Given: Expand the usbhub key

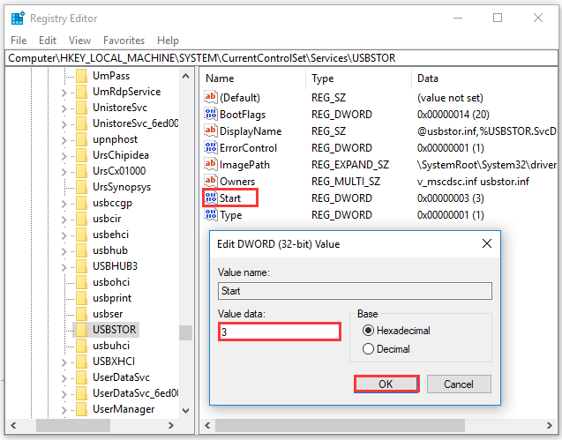Looking at the screenshot, I should [x=64, y=251].
